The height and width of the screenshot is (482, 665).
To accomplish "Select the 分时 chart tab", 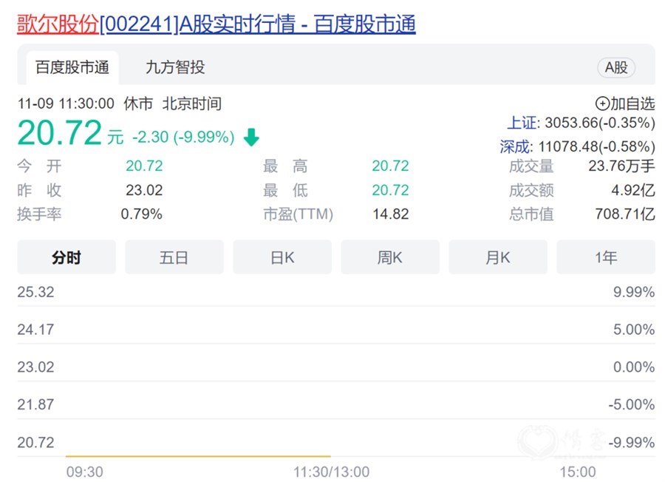I will [66, 257].
